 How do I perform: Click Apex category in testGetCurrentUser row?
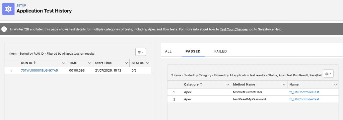point(188,92)
